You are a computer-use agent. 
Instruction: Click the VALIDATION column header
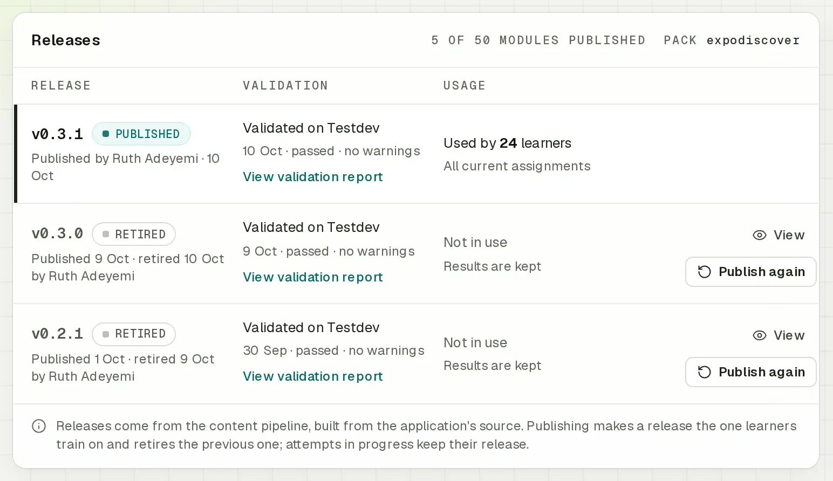[285, 85]
